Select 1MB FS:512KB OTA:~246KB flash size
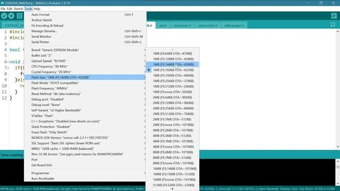Screen dimensions: 340x191 tap(172, 86)
